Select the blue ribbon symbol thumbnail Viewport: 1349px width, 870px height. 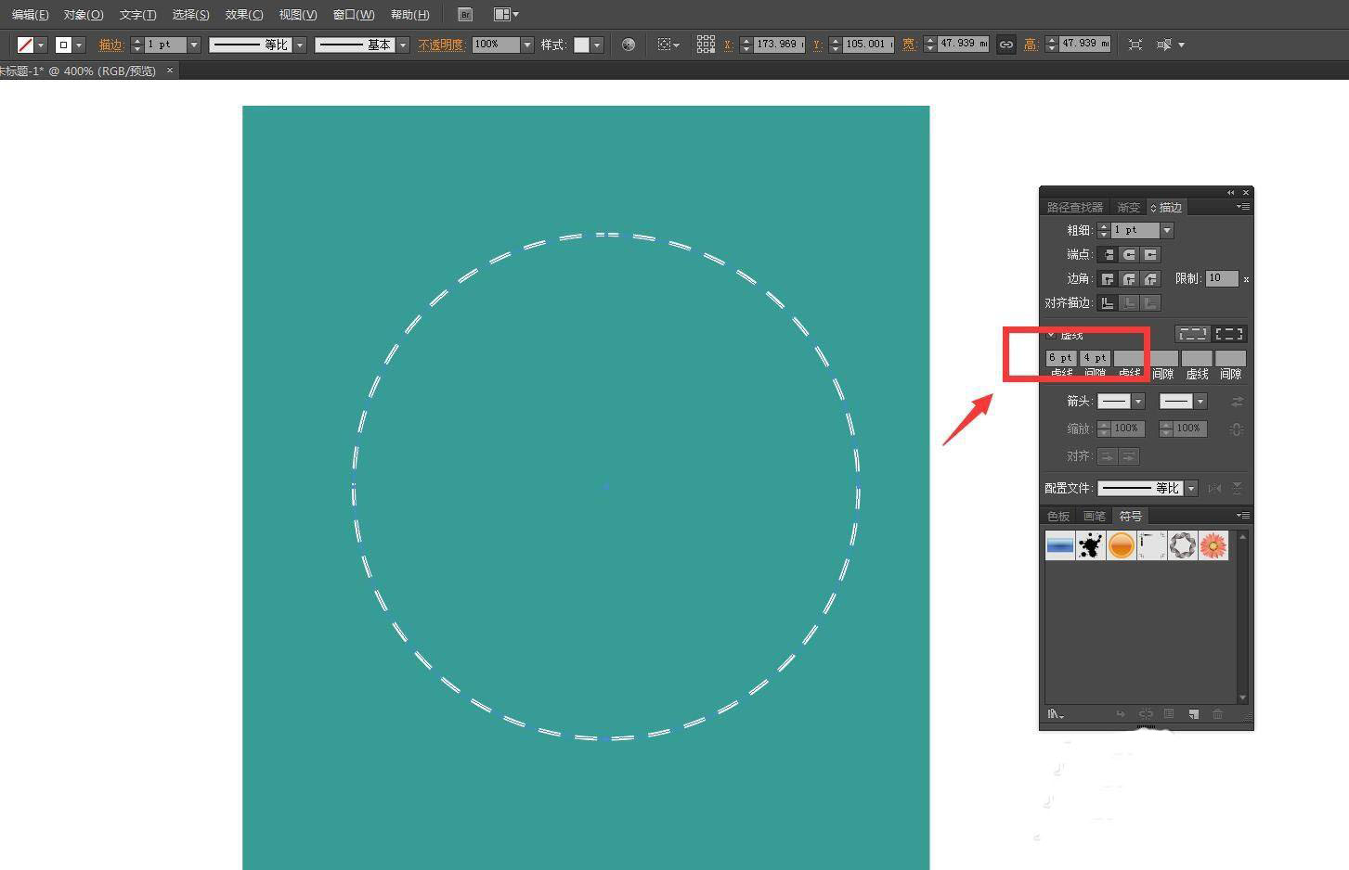point(1059,545)
